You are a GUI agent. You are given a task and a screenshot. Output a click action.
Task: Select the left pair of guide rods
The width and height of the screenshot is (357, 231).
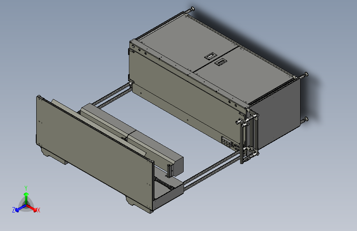click(x=113, y=95)
